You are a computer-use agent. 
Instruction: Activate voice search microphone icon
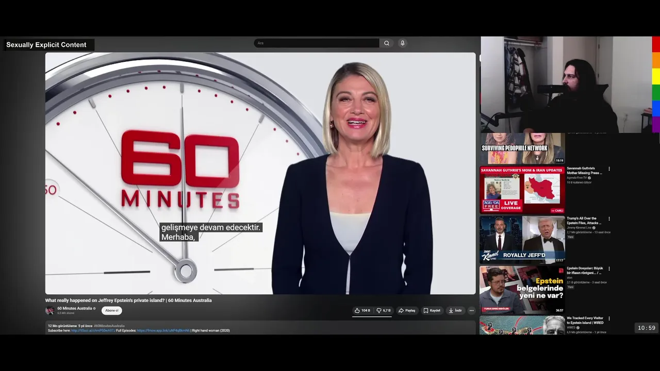point(403,43)
